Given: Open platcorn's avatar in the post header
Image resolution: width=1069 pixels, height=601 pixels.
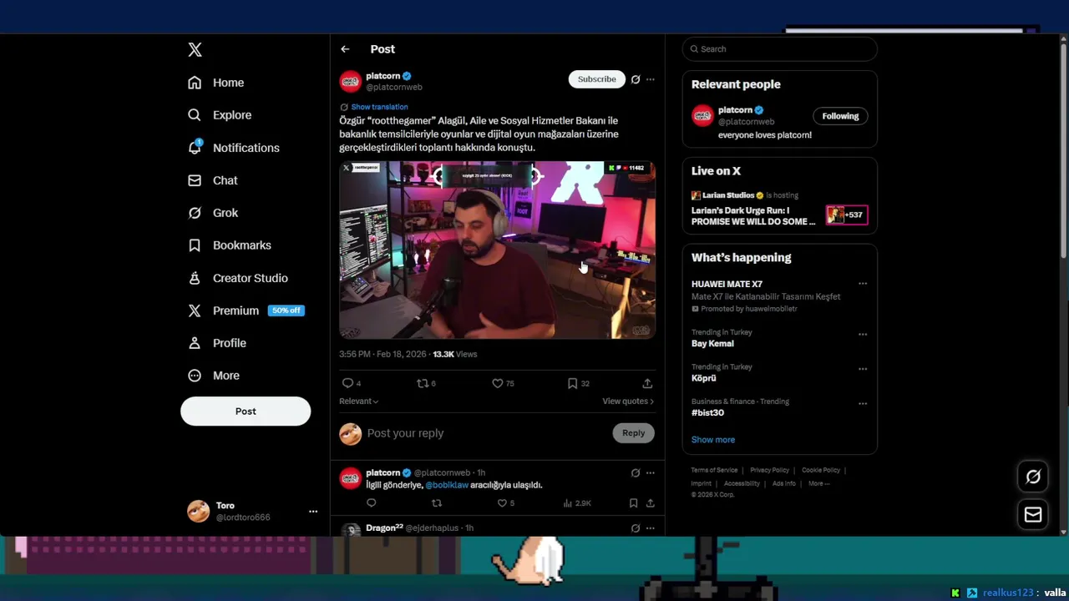Looking at the screenshot, I should 350,81.
